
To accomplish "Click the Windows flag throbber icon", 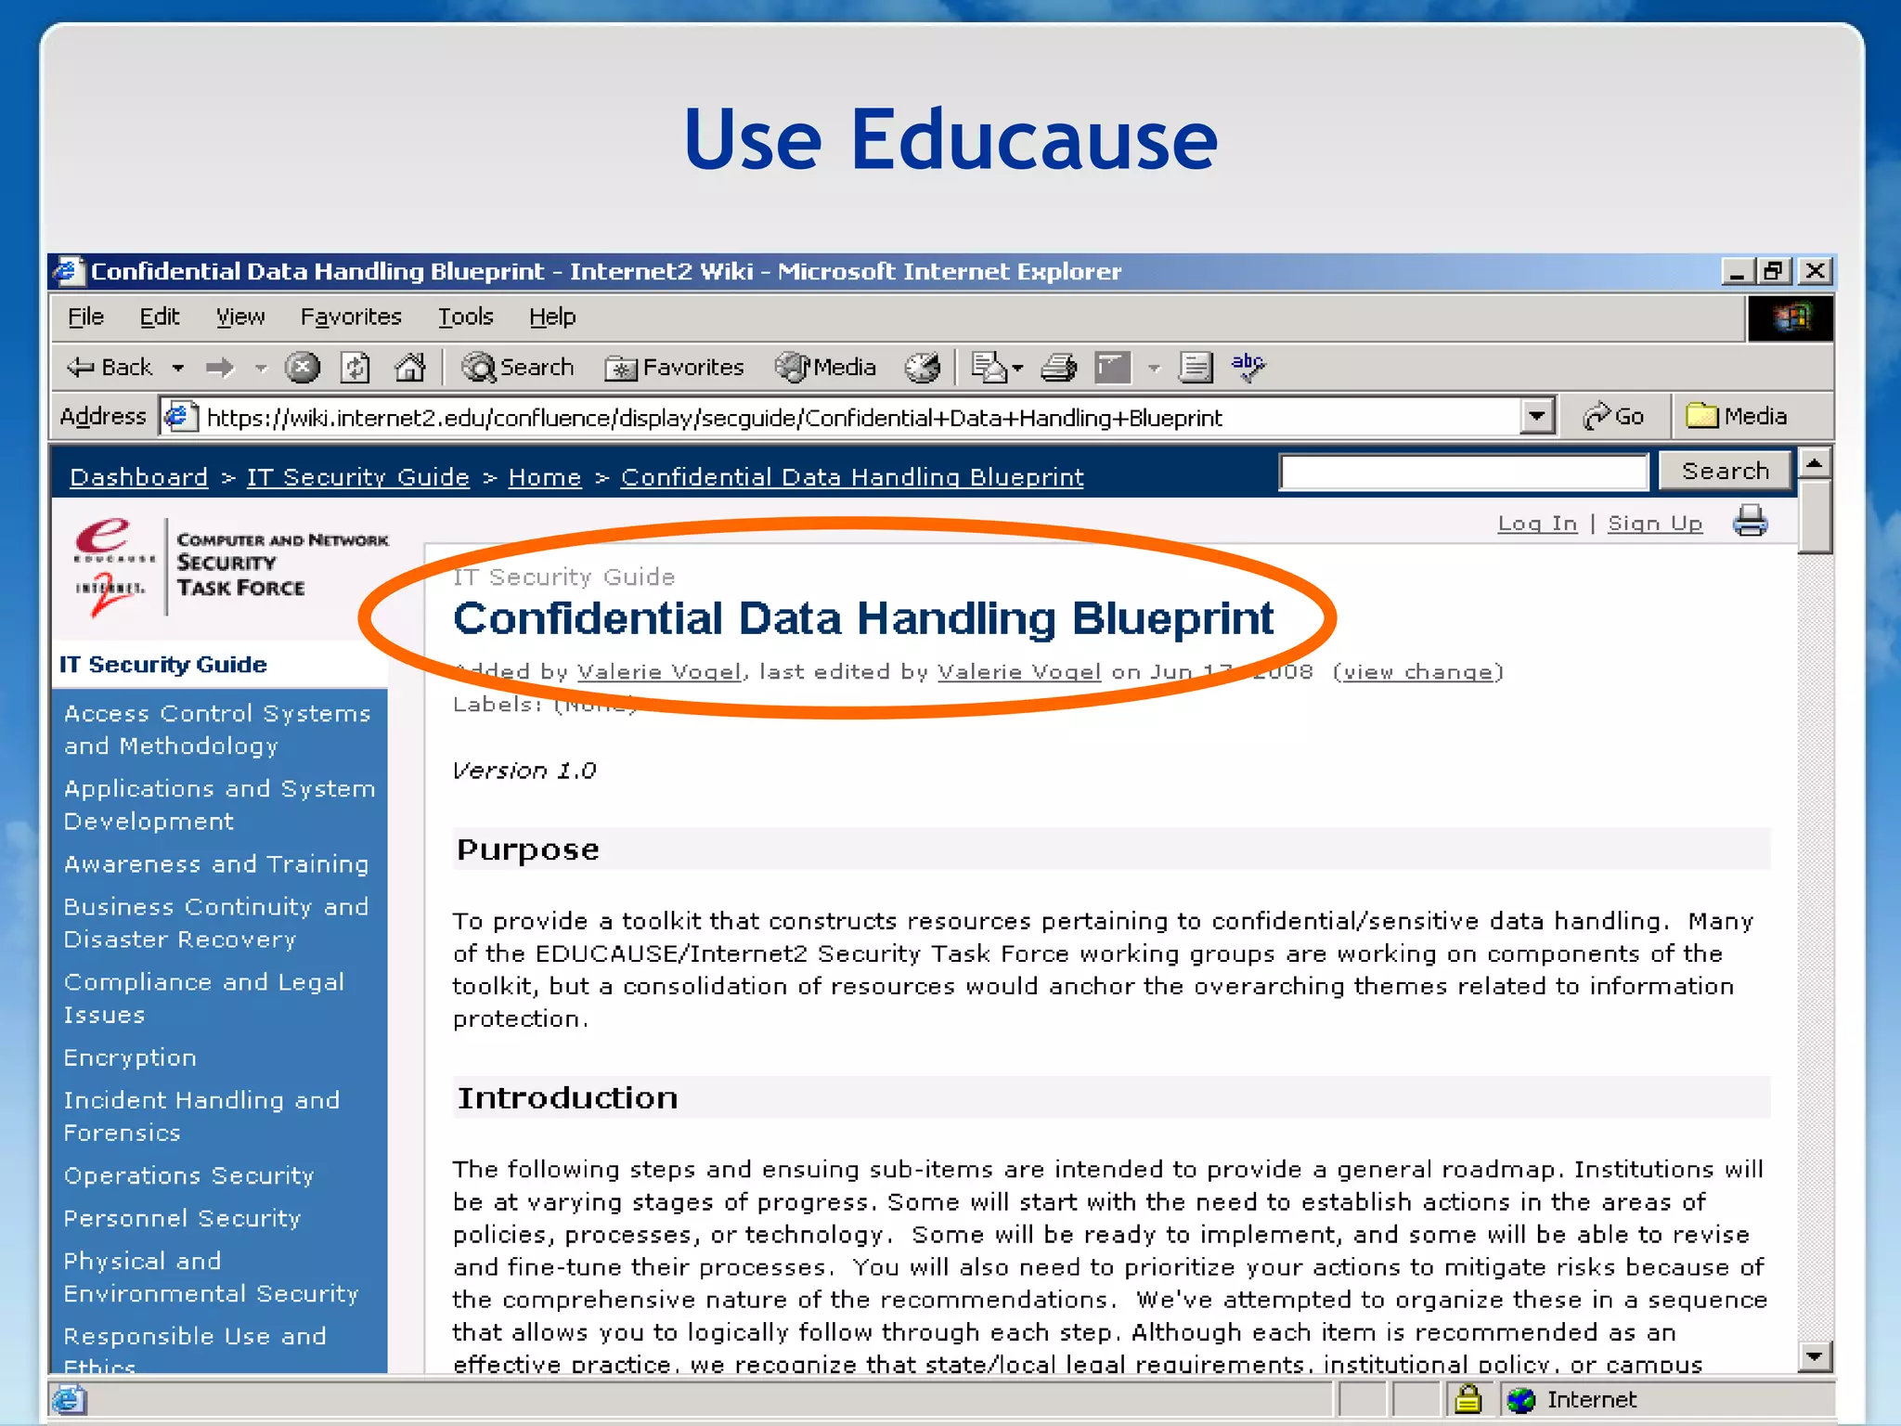I will (1791, 318).
